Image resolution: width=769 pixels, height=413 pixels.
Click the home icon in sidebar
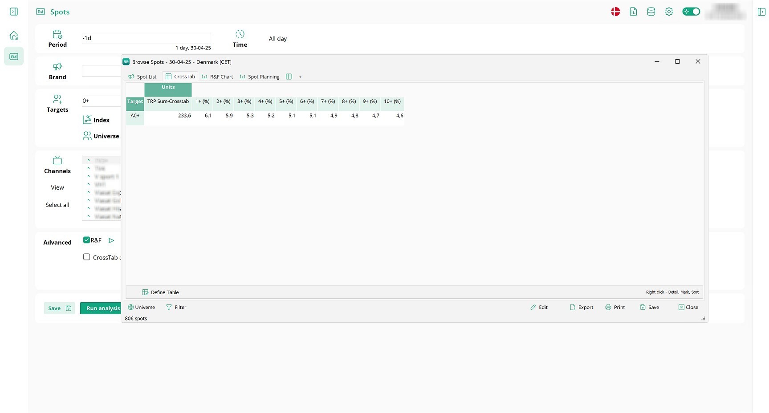pyautogui.click(x=14, y=35)
